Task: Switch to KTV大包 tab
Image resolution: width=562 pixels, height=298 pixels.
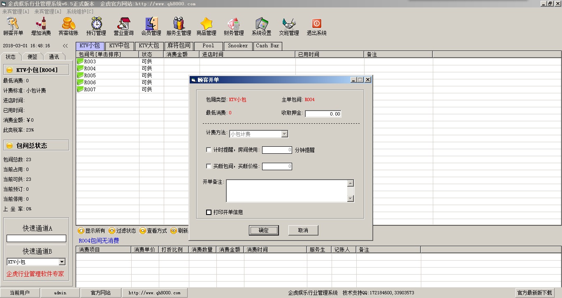Action: [x=149, y=46]
